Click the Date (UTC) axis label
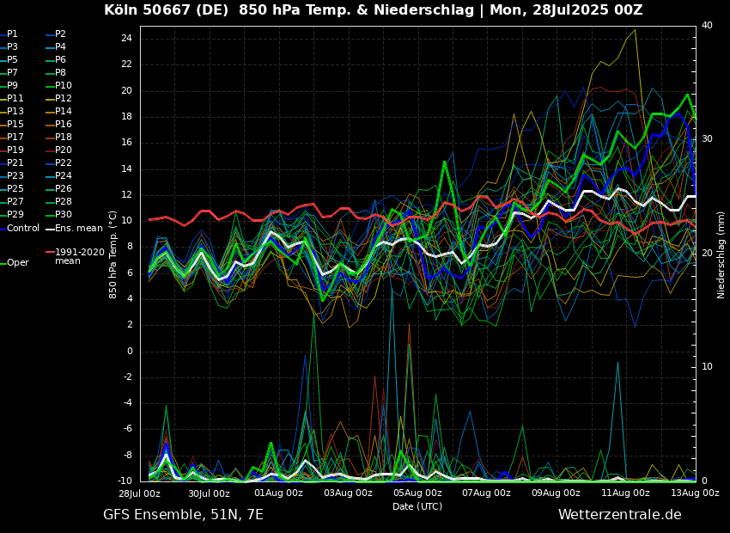Screen dimensions: 730x533 click(x=417, y=507)
